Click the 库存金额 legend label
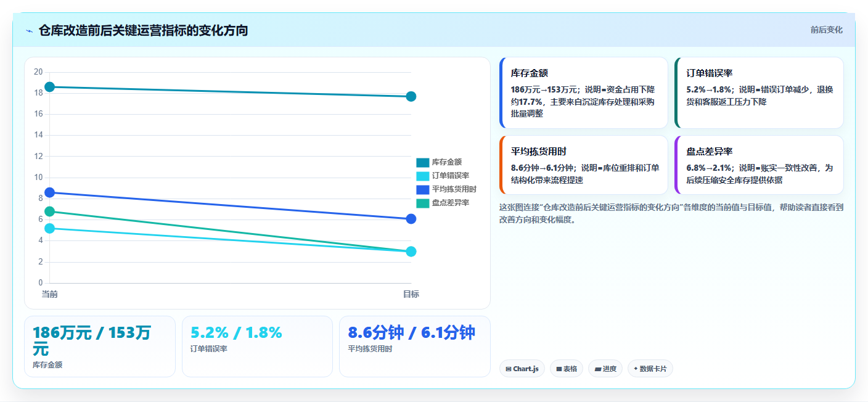868x402 pixels. point(447,162)
